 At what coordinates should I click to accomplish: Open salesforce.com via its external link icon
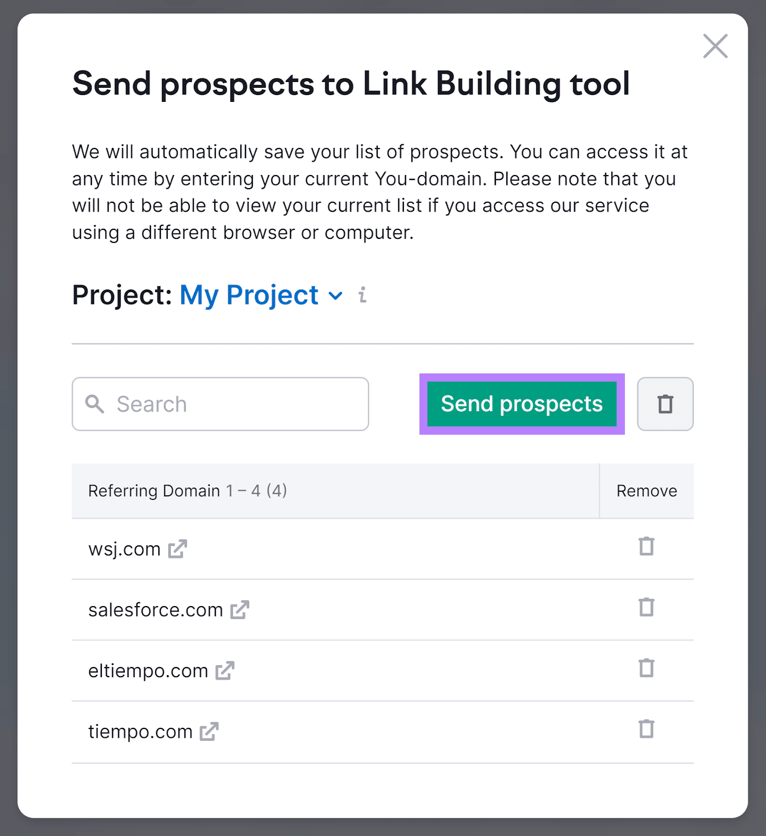pyautogui.click(x=241, y=610)
